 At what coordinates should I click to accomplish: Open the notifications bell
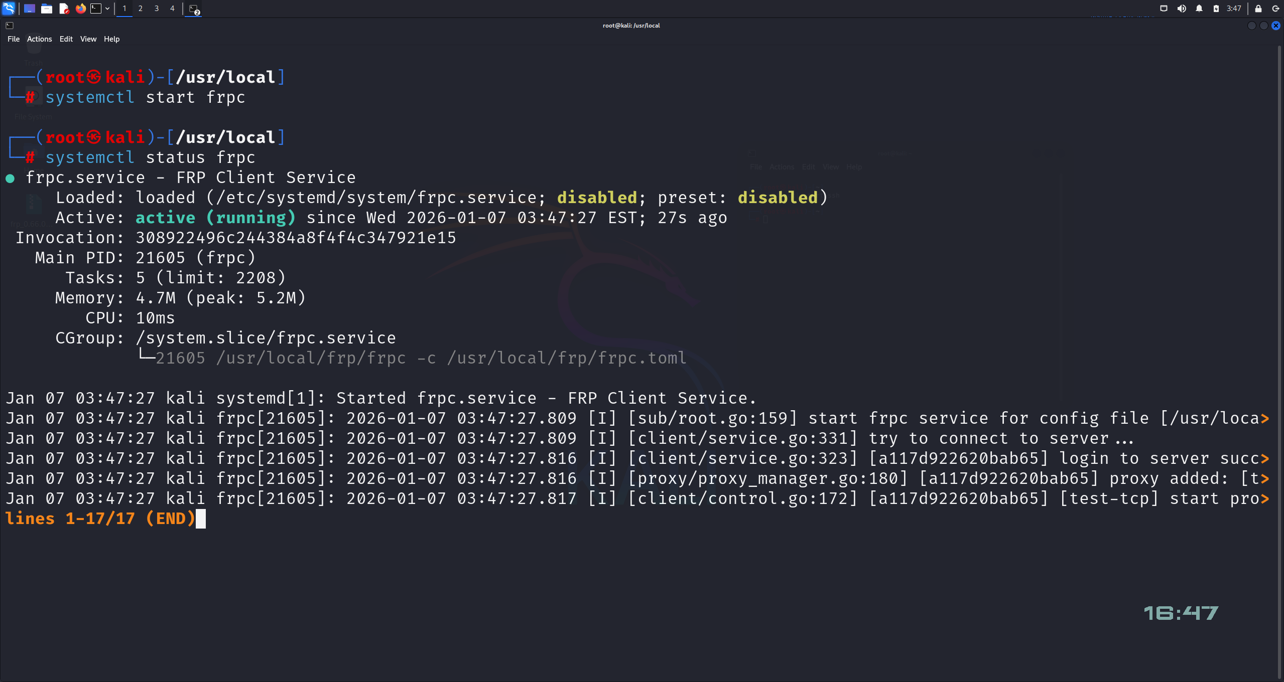(x=1199, y=9)
